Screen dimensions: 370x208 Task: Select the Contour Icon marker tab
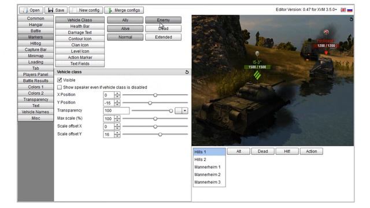pos(80,39)
